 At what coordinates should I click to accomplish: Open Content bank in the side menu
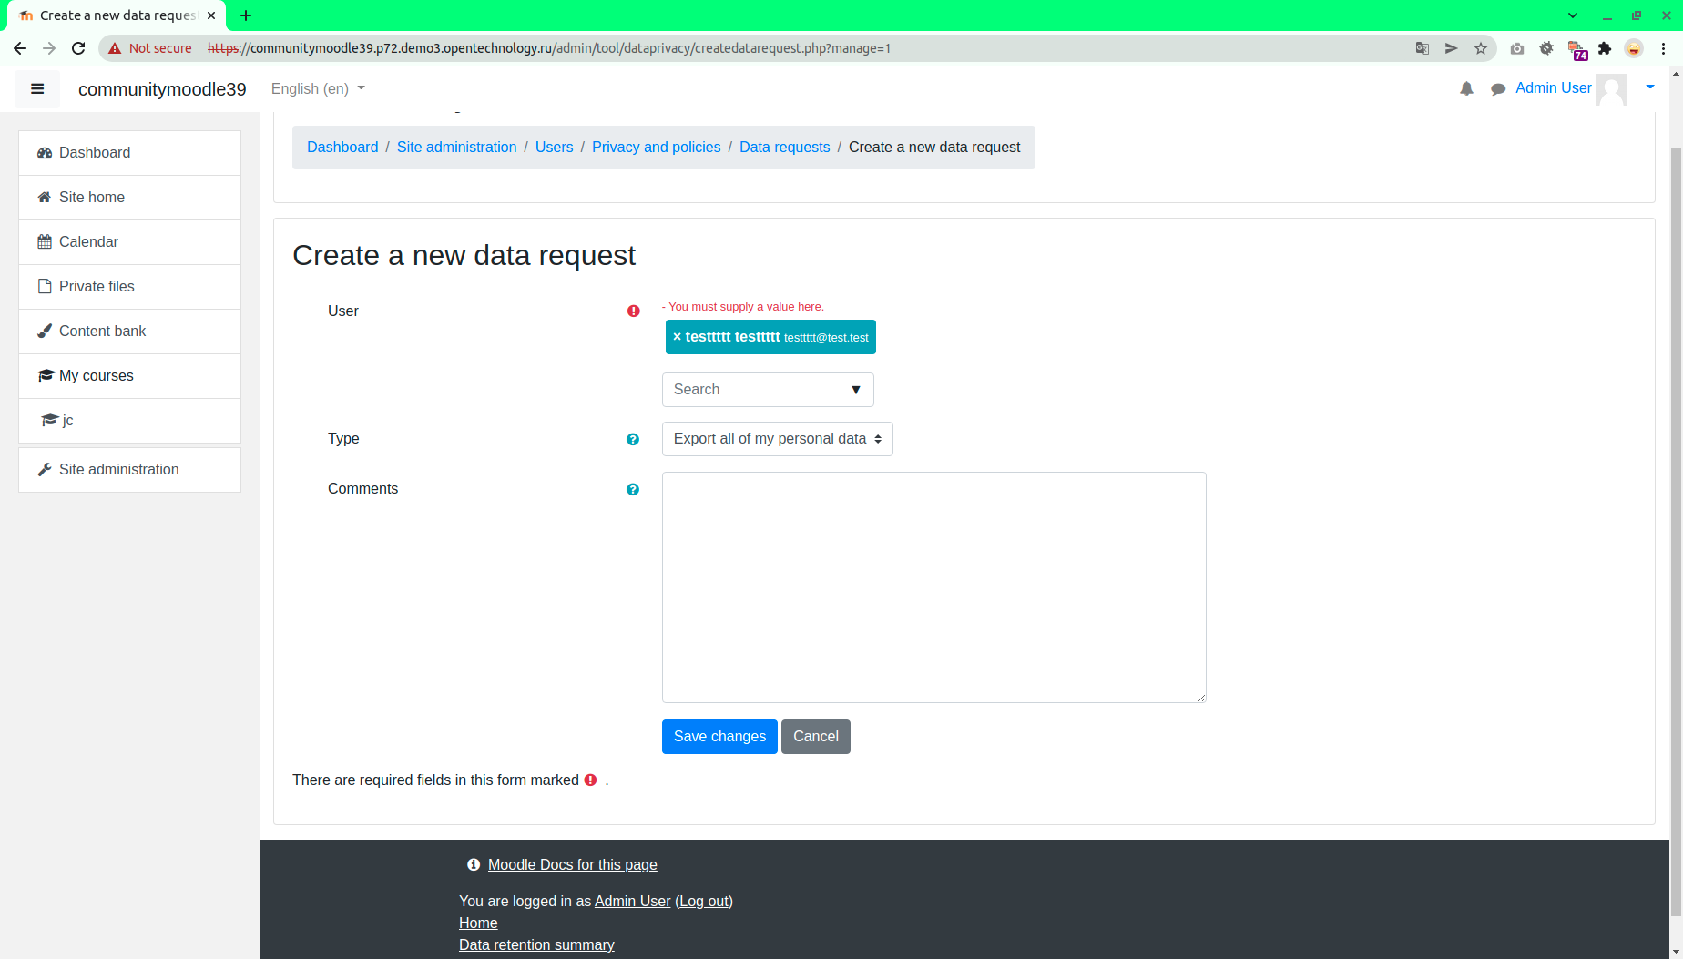(x=129, y=332)
